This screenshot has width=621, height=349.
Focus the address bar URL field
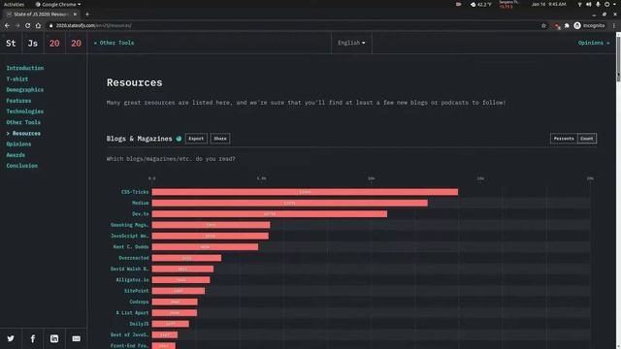point(293,25)
